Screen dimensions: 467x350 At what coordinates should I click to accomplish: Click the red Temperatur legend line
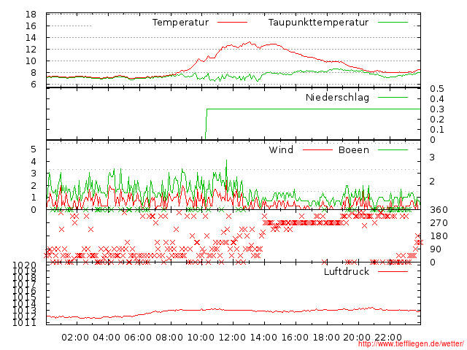[x=232, y=22]
